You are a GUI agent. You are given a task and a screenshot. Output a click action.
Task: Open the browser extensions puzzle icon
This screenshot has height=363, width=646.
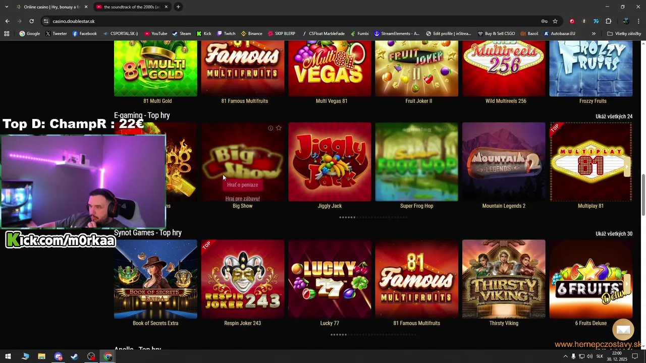click(x=608, y=21)
